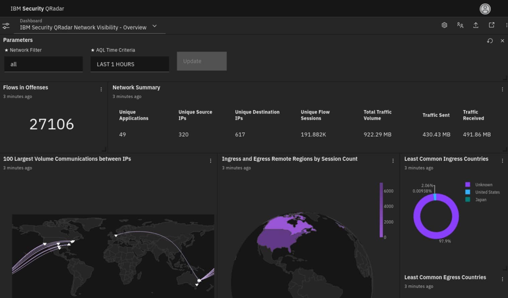Expand the dashboard selector chevron

[x=154, y=26]
